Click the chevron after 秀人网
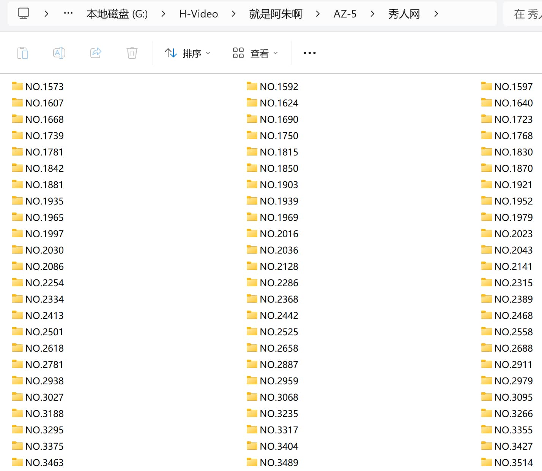Screen dimensions: 542x471 [436, 13]
